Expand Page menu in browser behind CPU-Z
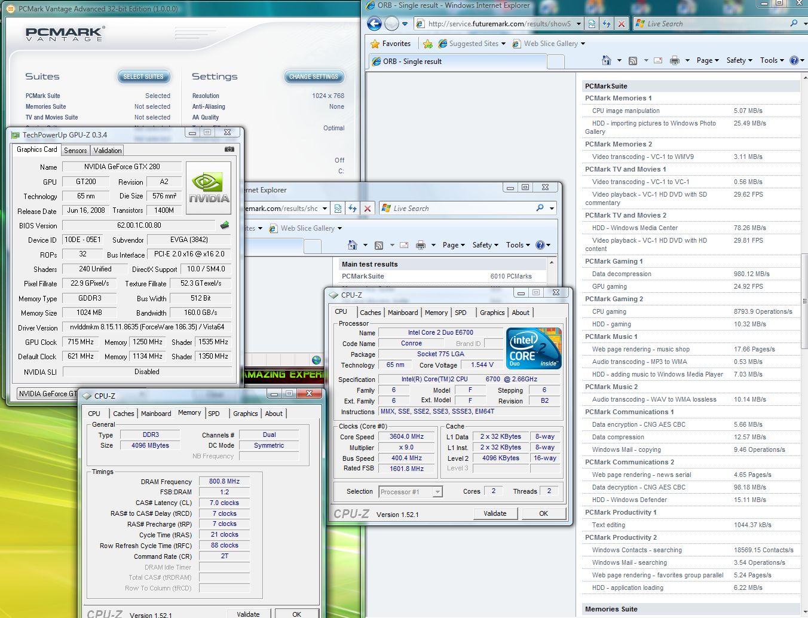 (x=454, y=245)
